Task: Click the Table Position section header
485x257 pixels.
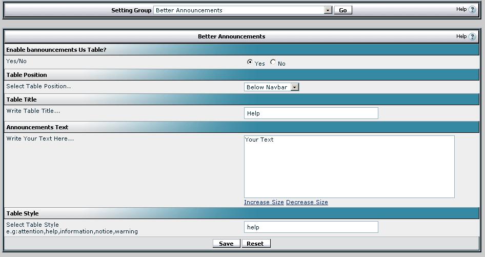Action: pyautogui.click(x=27, y=75)
